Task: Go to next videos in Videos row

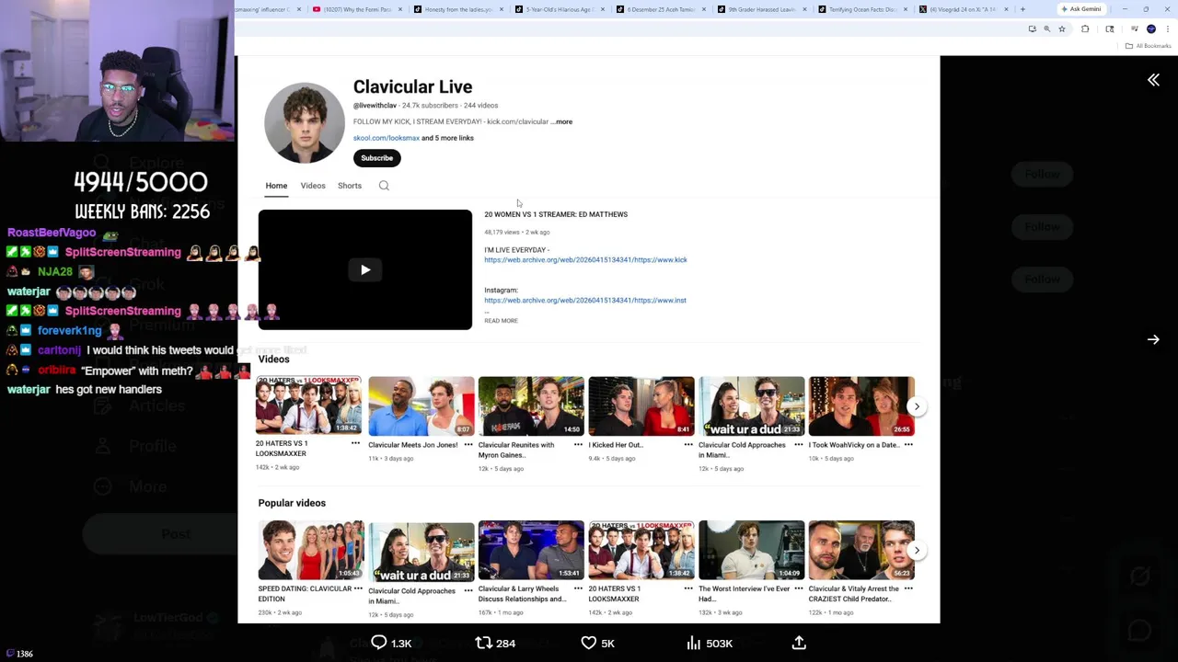Action: (x=917, y=406)
